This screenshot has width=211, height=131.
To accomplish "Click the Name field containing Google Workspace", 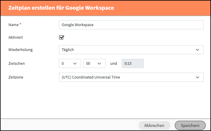I will tap(131, 25).
